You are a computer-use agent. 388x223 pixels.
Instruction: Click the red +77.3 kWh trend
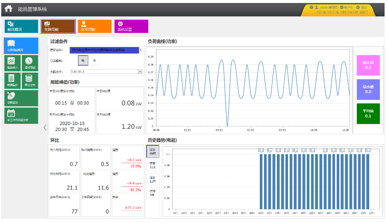pos(133,208)
